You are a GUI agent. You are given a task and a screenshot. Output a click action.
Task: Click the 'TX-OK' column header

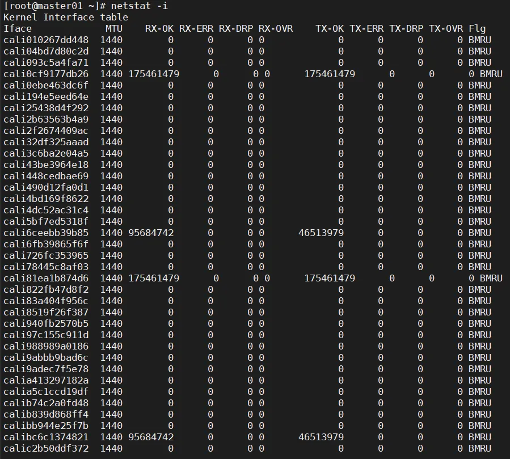(x=330, y=28)
